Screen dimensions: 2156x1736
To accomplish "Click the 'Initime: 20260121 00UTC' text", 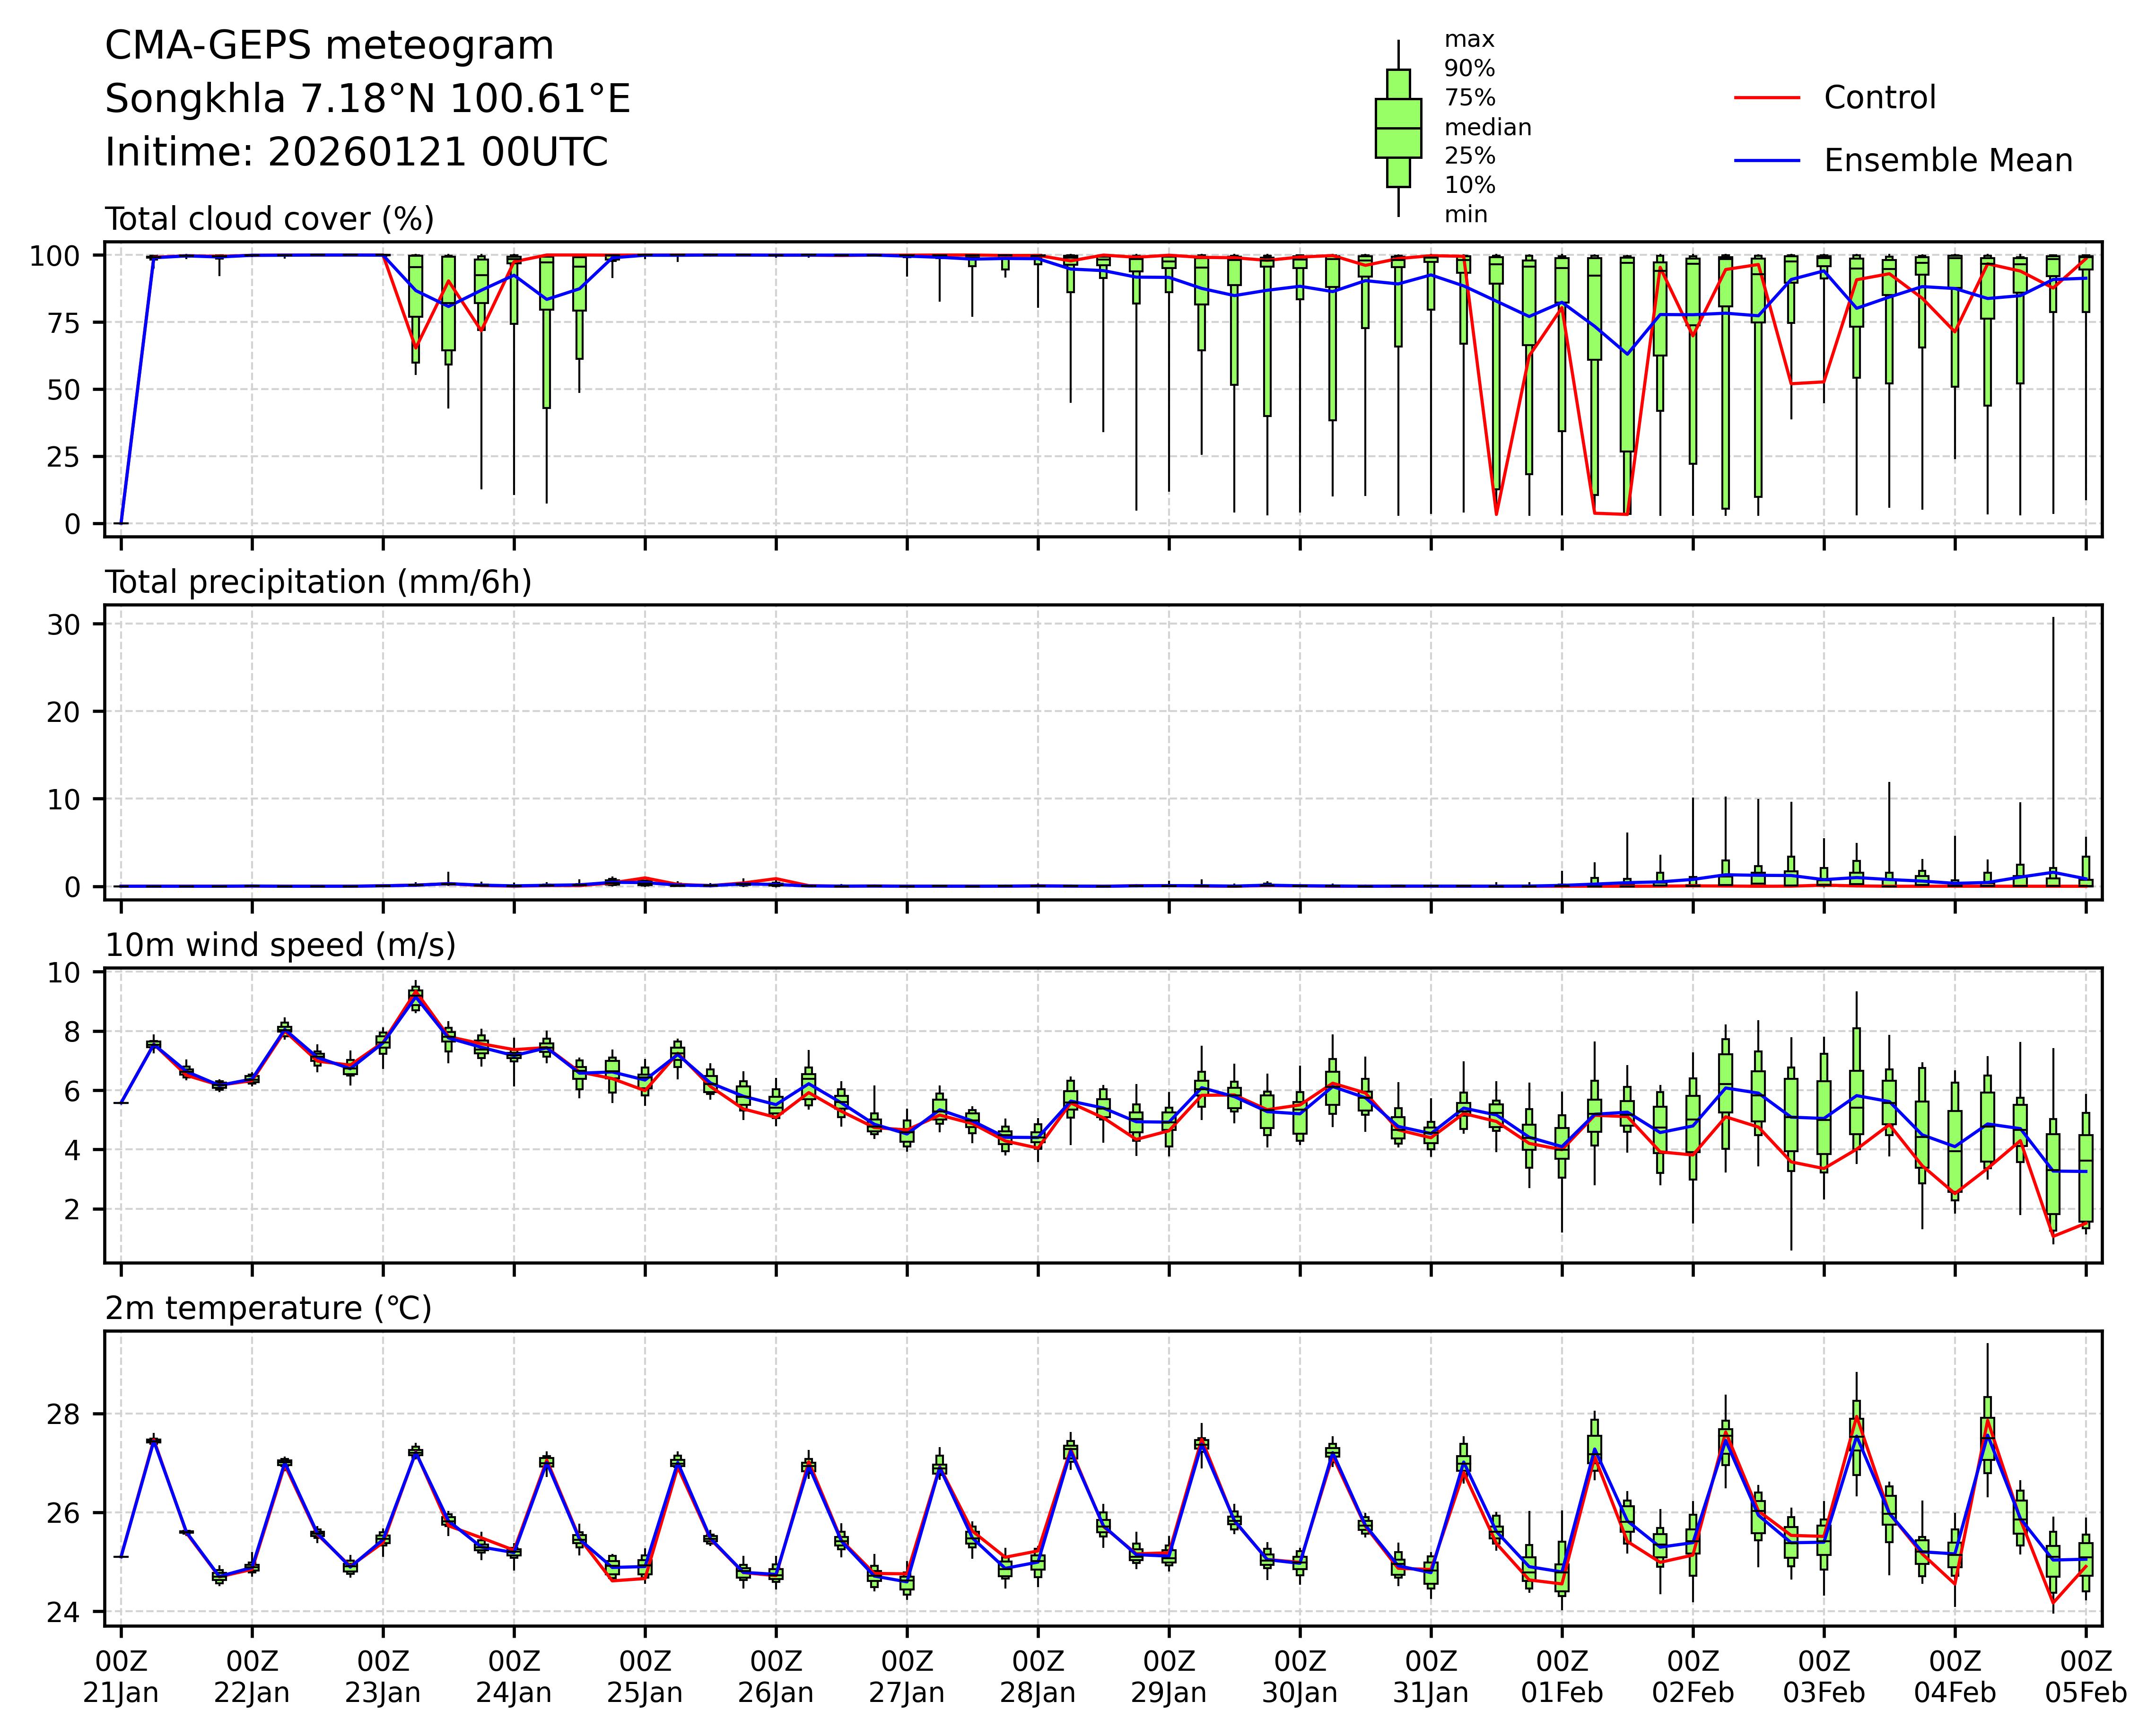I will pos(356,153).
